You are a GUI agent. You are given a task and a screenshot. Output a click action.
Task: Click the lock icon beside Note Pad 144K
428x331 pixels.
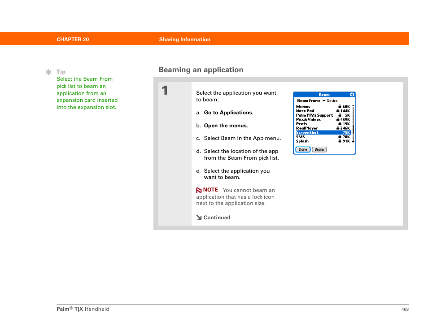(x=338, y=111)
